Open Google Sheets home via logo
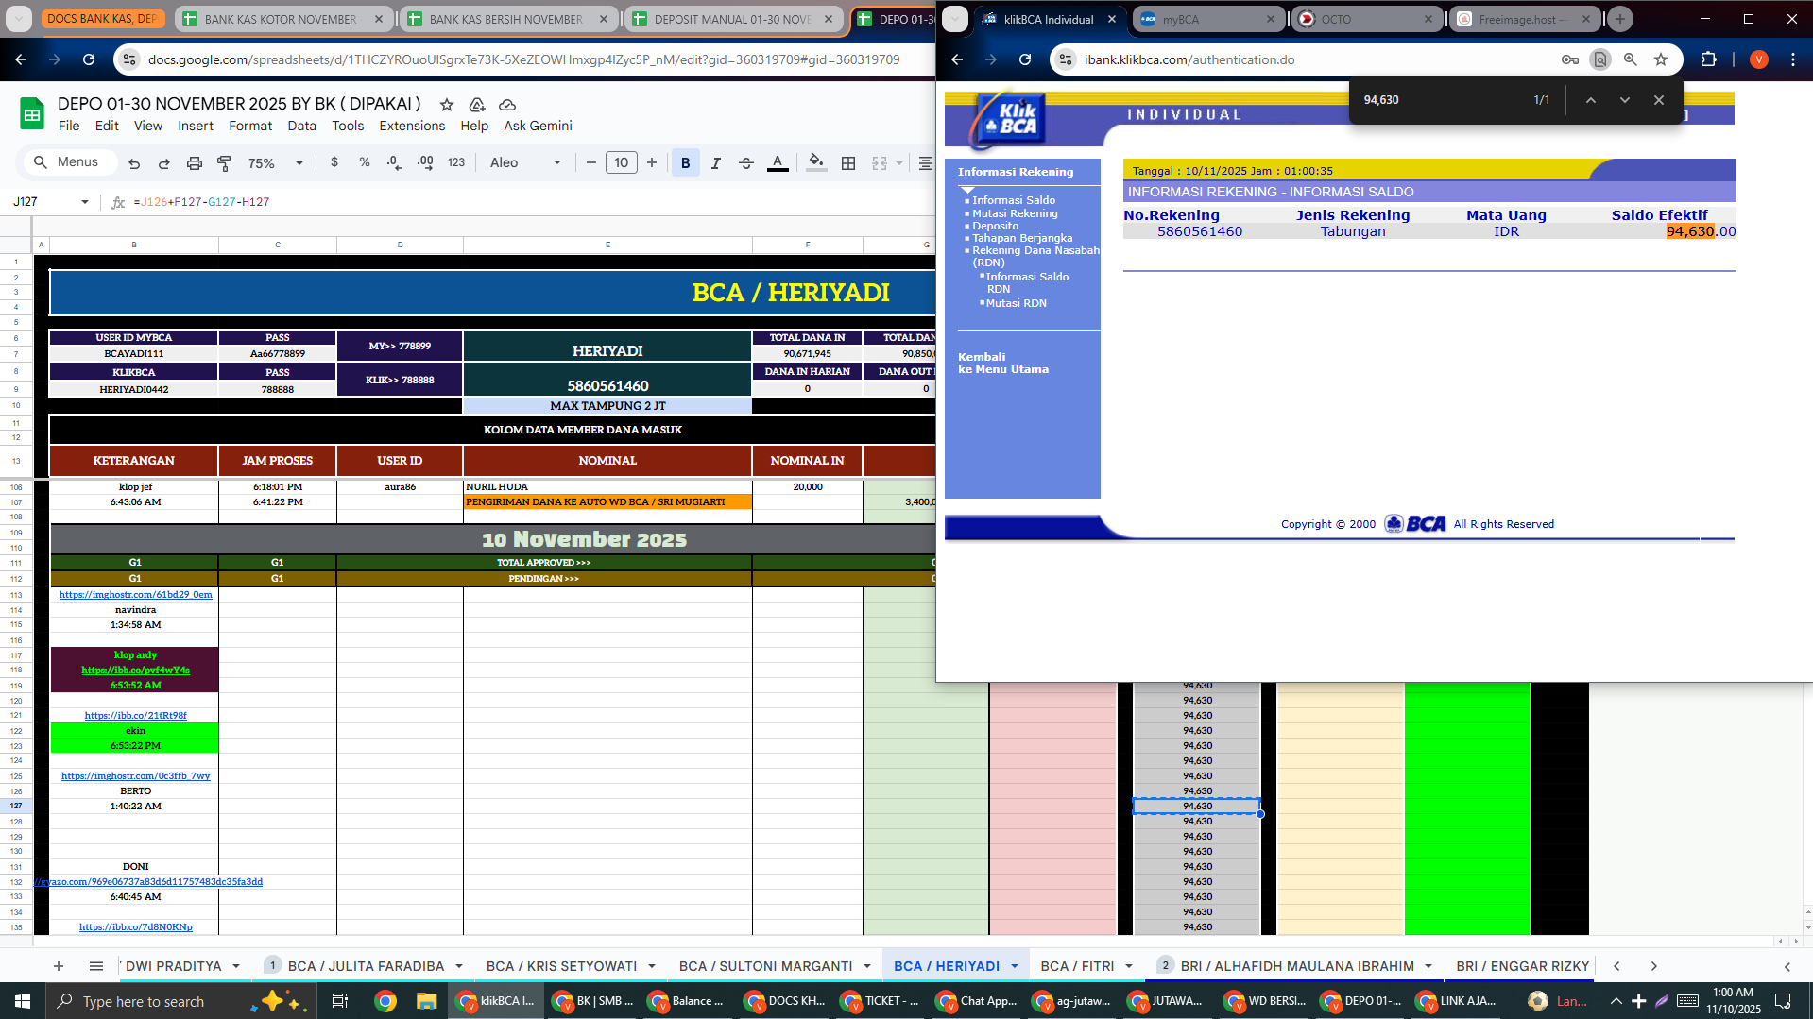This screenshot has width=1813, height=1019. point(32,114)
